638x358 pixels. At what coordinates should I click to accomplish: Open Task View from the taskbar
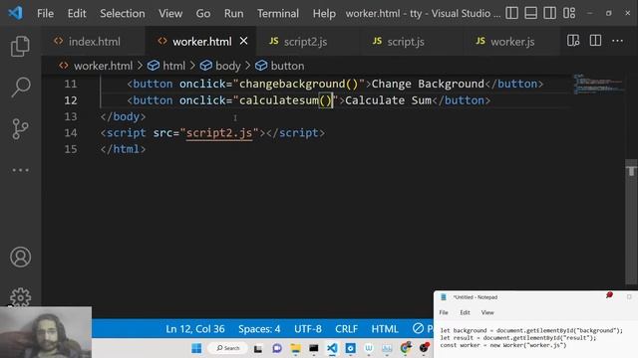coord(258,349)
